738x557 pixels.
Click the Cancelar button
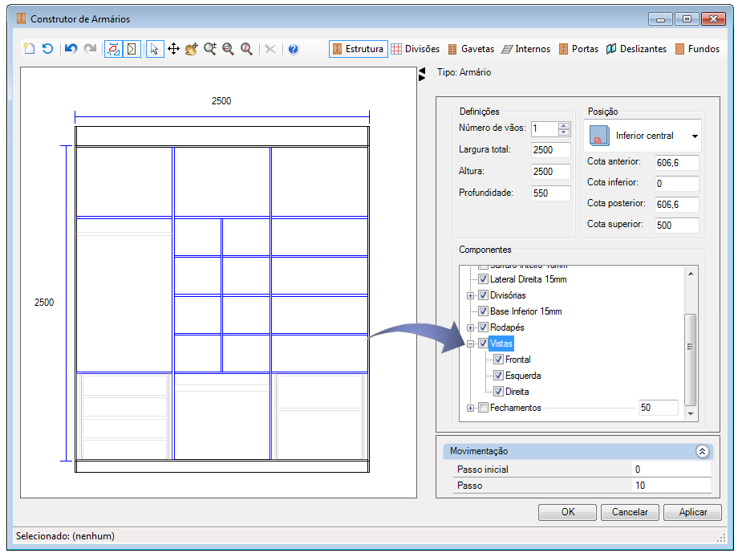[x=630, y=512]
